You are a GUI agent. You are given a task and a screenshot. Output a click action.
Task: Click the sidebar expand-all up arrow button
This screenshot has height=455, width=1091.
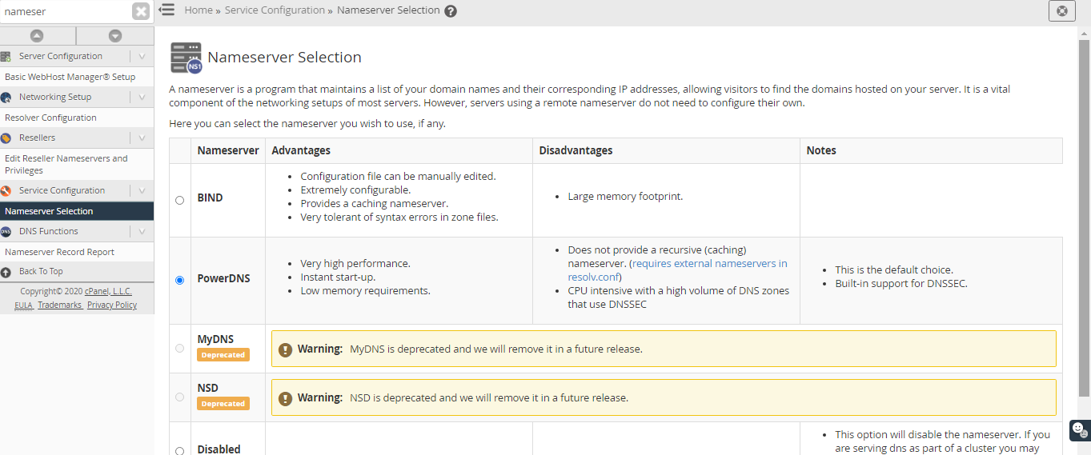37,36
